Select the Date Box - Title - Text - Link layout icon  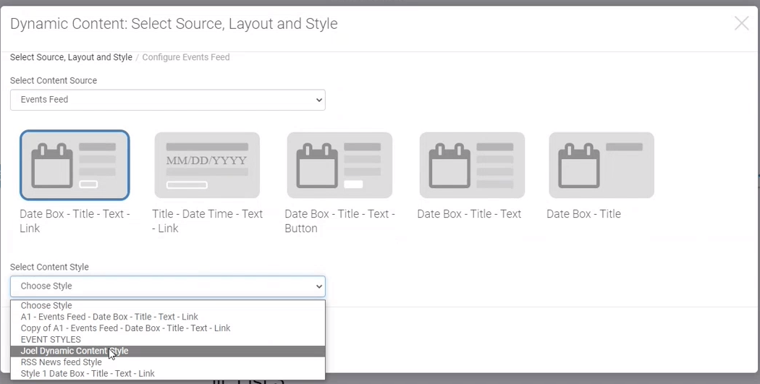point(75,165)
